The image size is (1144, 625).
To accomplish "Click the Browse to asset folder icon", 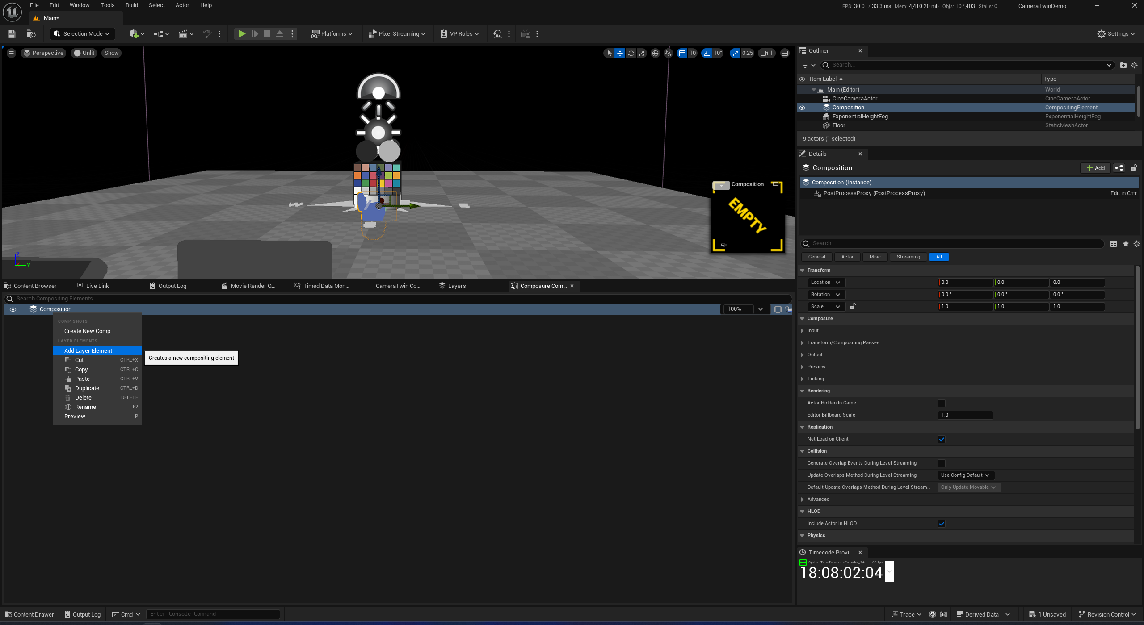I will (31, 34).
